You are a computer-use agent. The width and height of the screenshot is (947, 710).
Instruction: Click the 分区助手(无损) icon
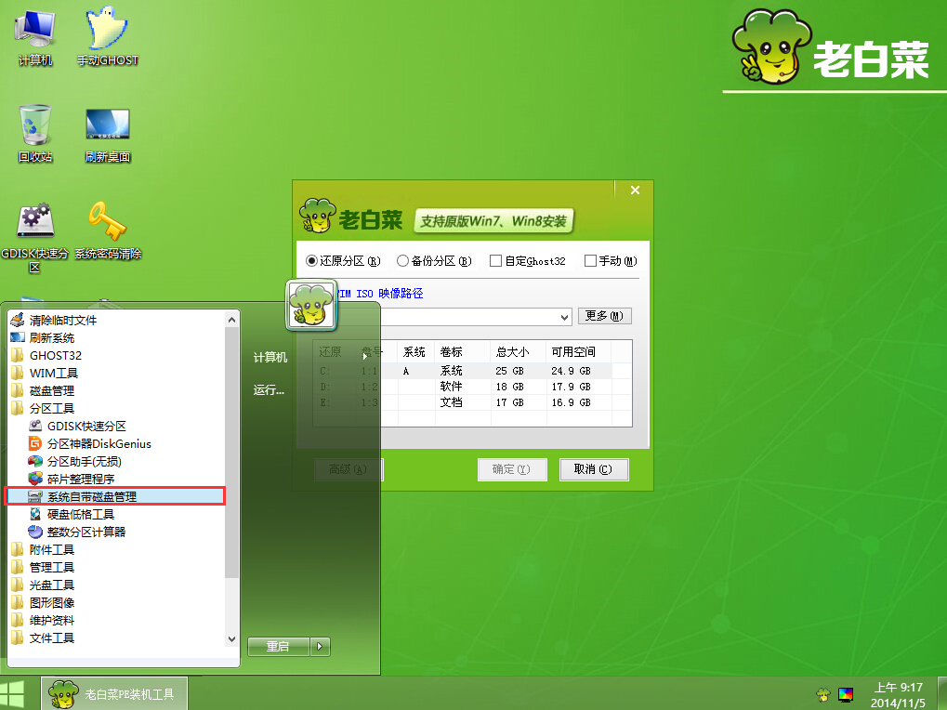tap(35, 461)
